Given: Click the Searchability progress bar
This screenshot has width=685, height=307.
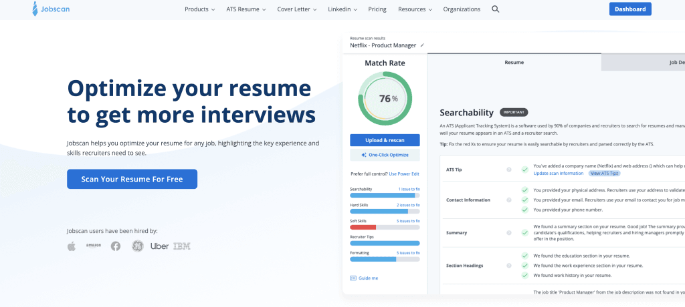Looking at the screenshot, I should tap(385, 196).
